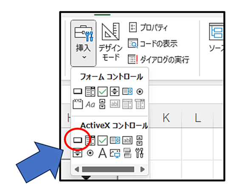Screen dimensions: 249x195
Task: Insert a Form Control group box (XYZ)
Action: 78,104
